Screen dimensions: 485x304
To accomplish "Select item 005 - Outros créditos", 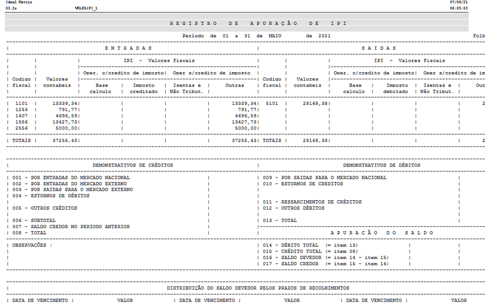I will tap(44, 208).
